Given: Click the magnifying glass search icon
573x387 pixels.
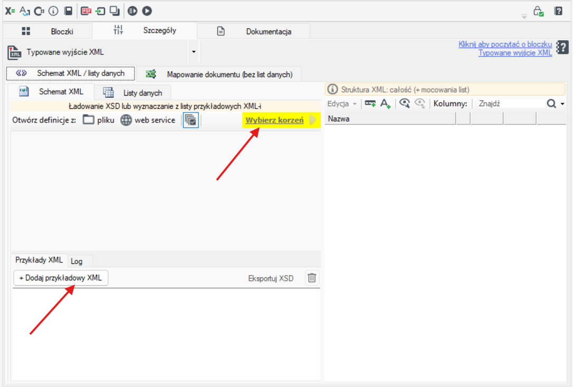Looking at the screenshot, I should coord(551,104).
